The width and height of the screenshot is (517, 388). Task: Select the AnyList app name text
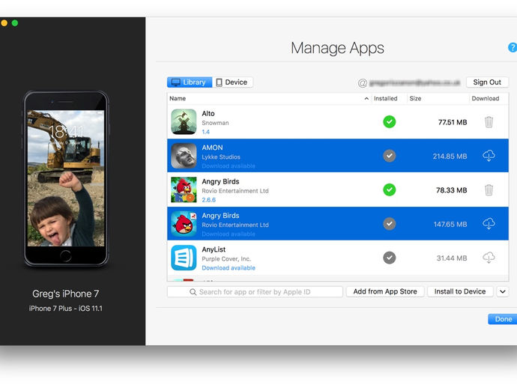click(214, 249)
